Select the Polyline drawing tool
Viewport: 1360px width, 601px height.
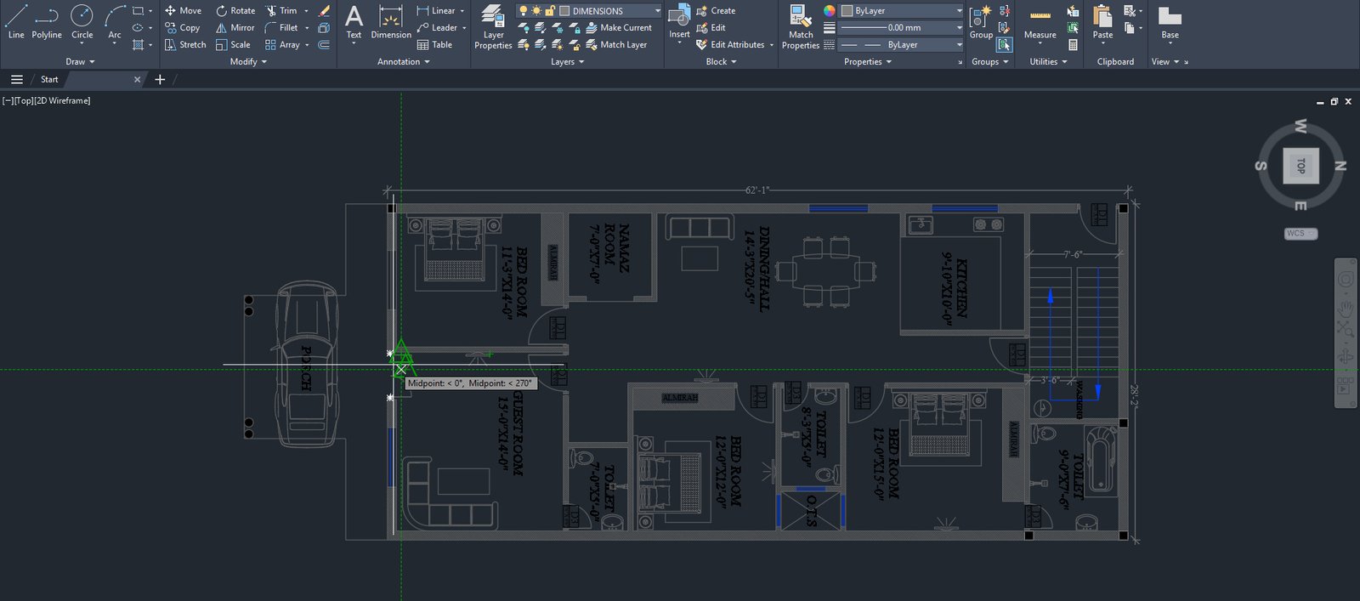pos(47,21)
